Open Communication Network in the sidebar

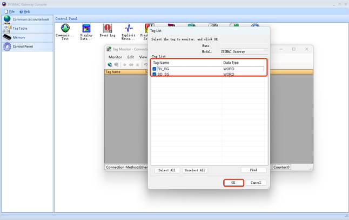pyautogui.click(x=27, y=19)
